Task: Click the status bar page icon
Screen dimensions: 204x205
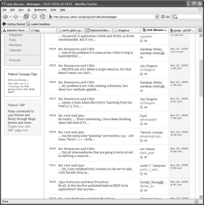Action: tap(196, 201)
